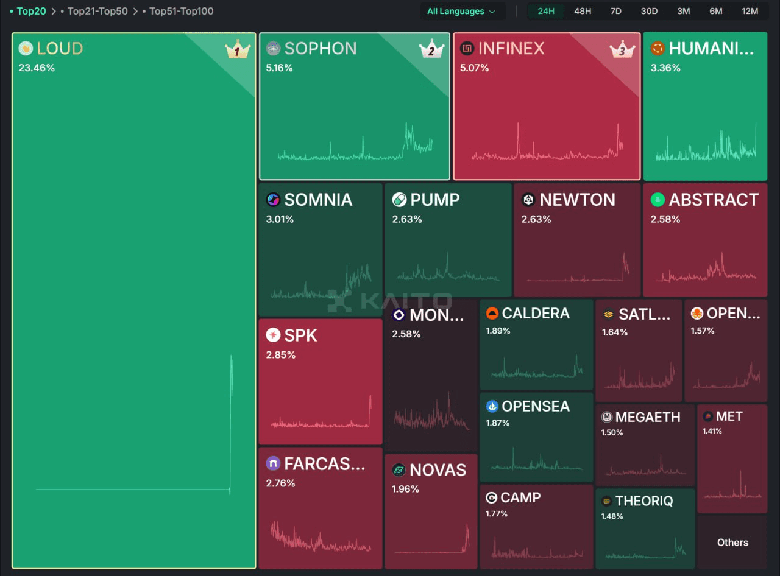Click the FARCAS... purple arch icon
The height and width of the screenshot is (576, 780).
(x=273, y=464)
